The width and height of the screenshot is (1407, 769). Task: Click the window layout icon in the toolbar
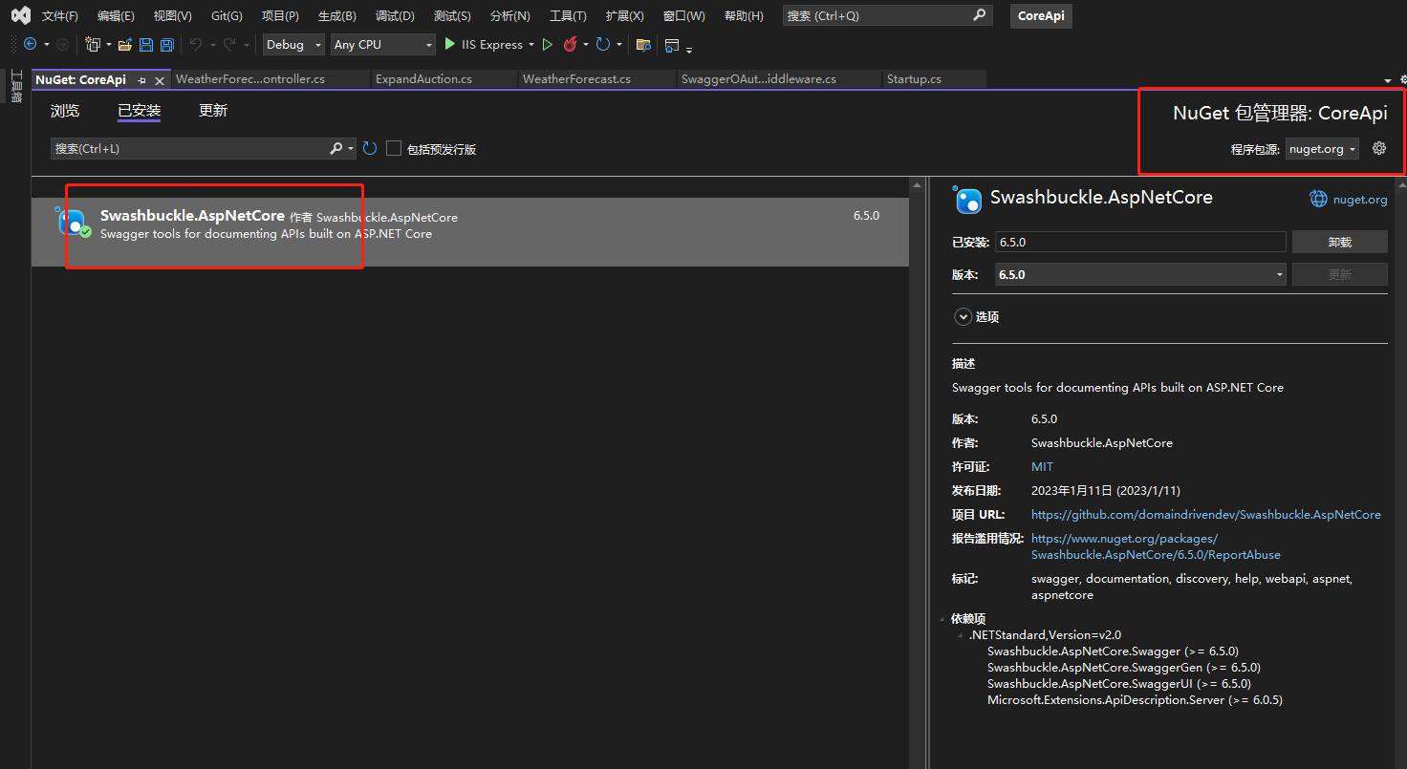pos(672,45)
